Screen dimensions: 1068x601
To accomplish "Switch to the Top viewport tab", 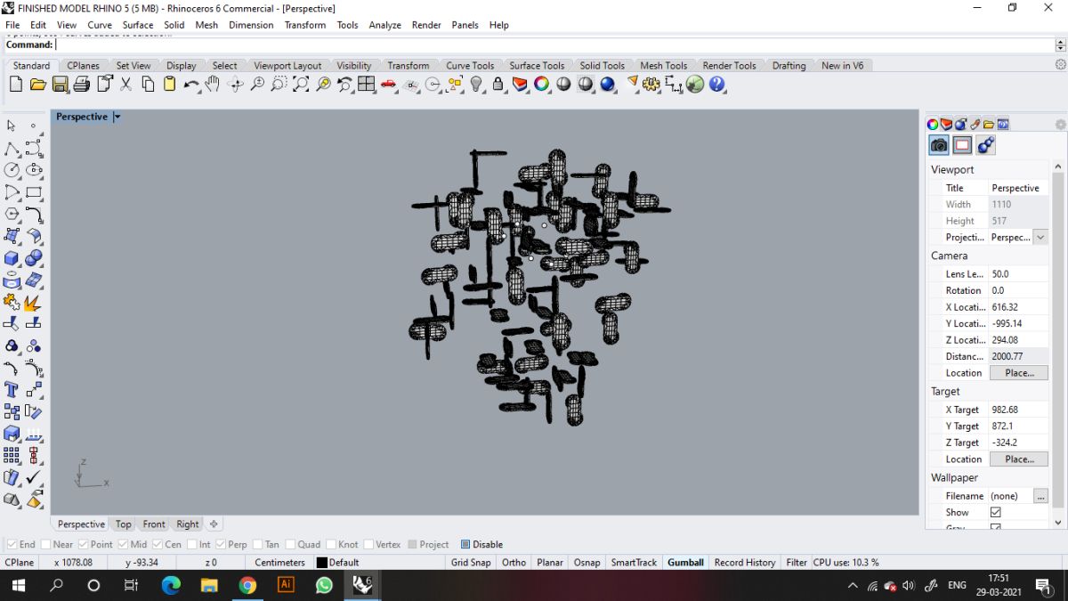I will pos(124,524).
